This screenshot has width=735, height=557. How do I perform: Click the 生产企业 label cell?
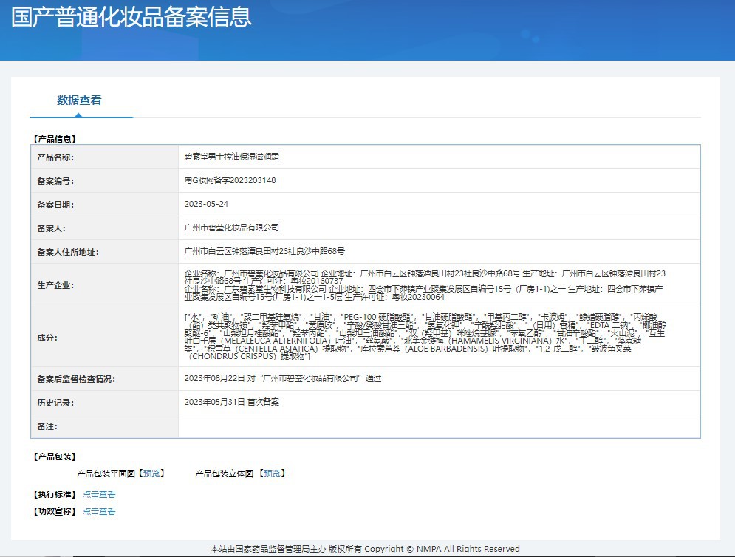point(105,285)
